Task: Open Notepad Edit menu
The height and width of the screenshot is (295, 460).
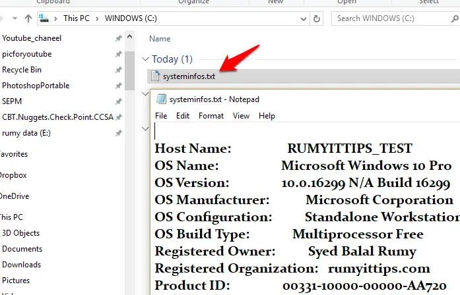Action: pyautogui.click(x=183, y=116)
